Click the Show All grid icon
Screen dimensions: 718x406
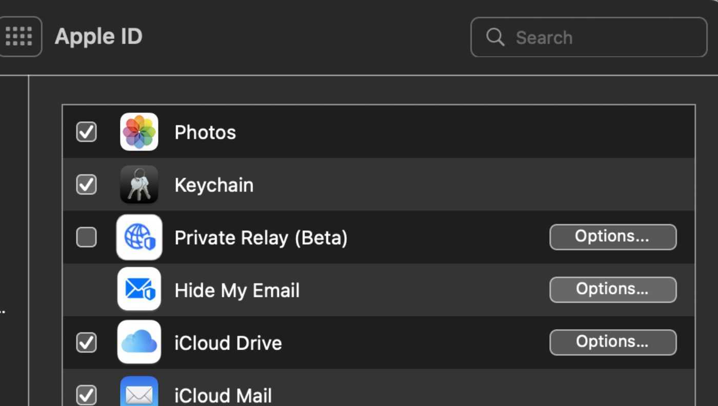tap(19, 36)
